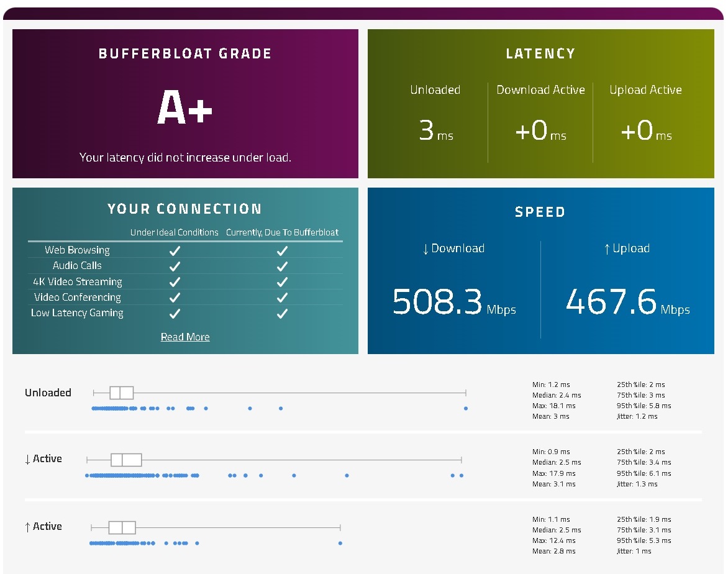Click the Audio Calls ideal conditions checkmark
This screenshot has height=574, width=728.
click(x=175, y=266)
